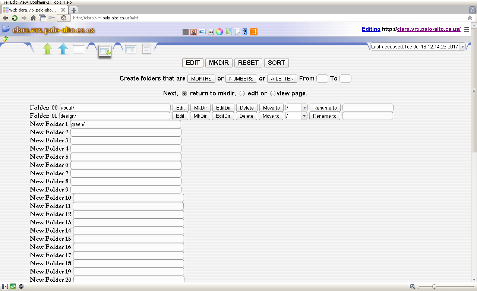Click the blue question mark help icon
477x291 pixels.
pyautogui.click(x=245, y=32)
